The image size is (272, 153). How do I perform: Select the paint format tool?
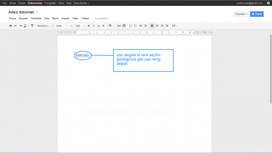(32, 26)
